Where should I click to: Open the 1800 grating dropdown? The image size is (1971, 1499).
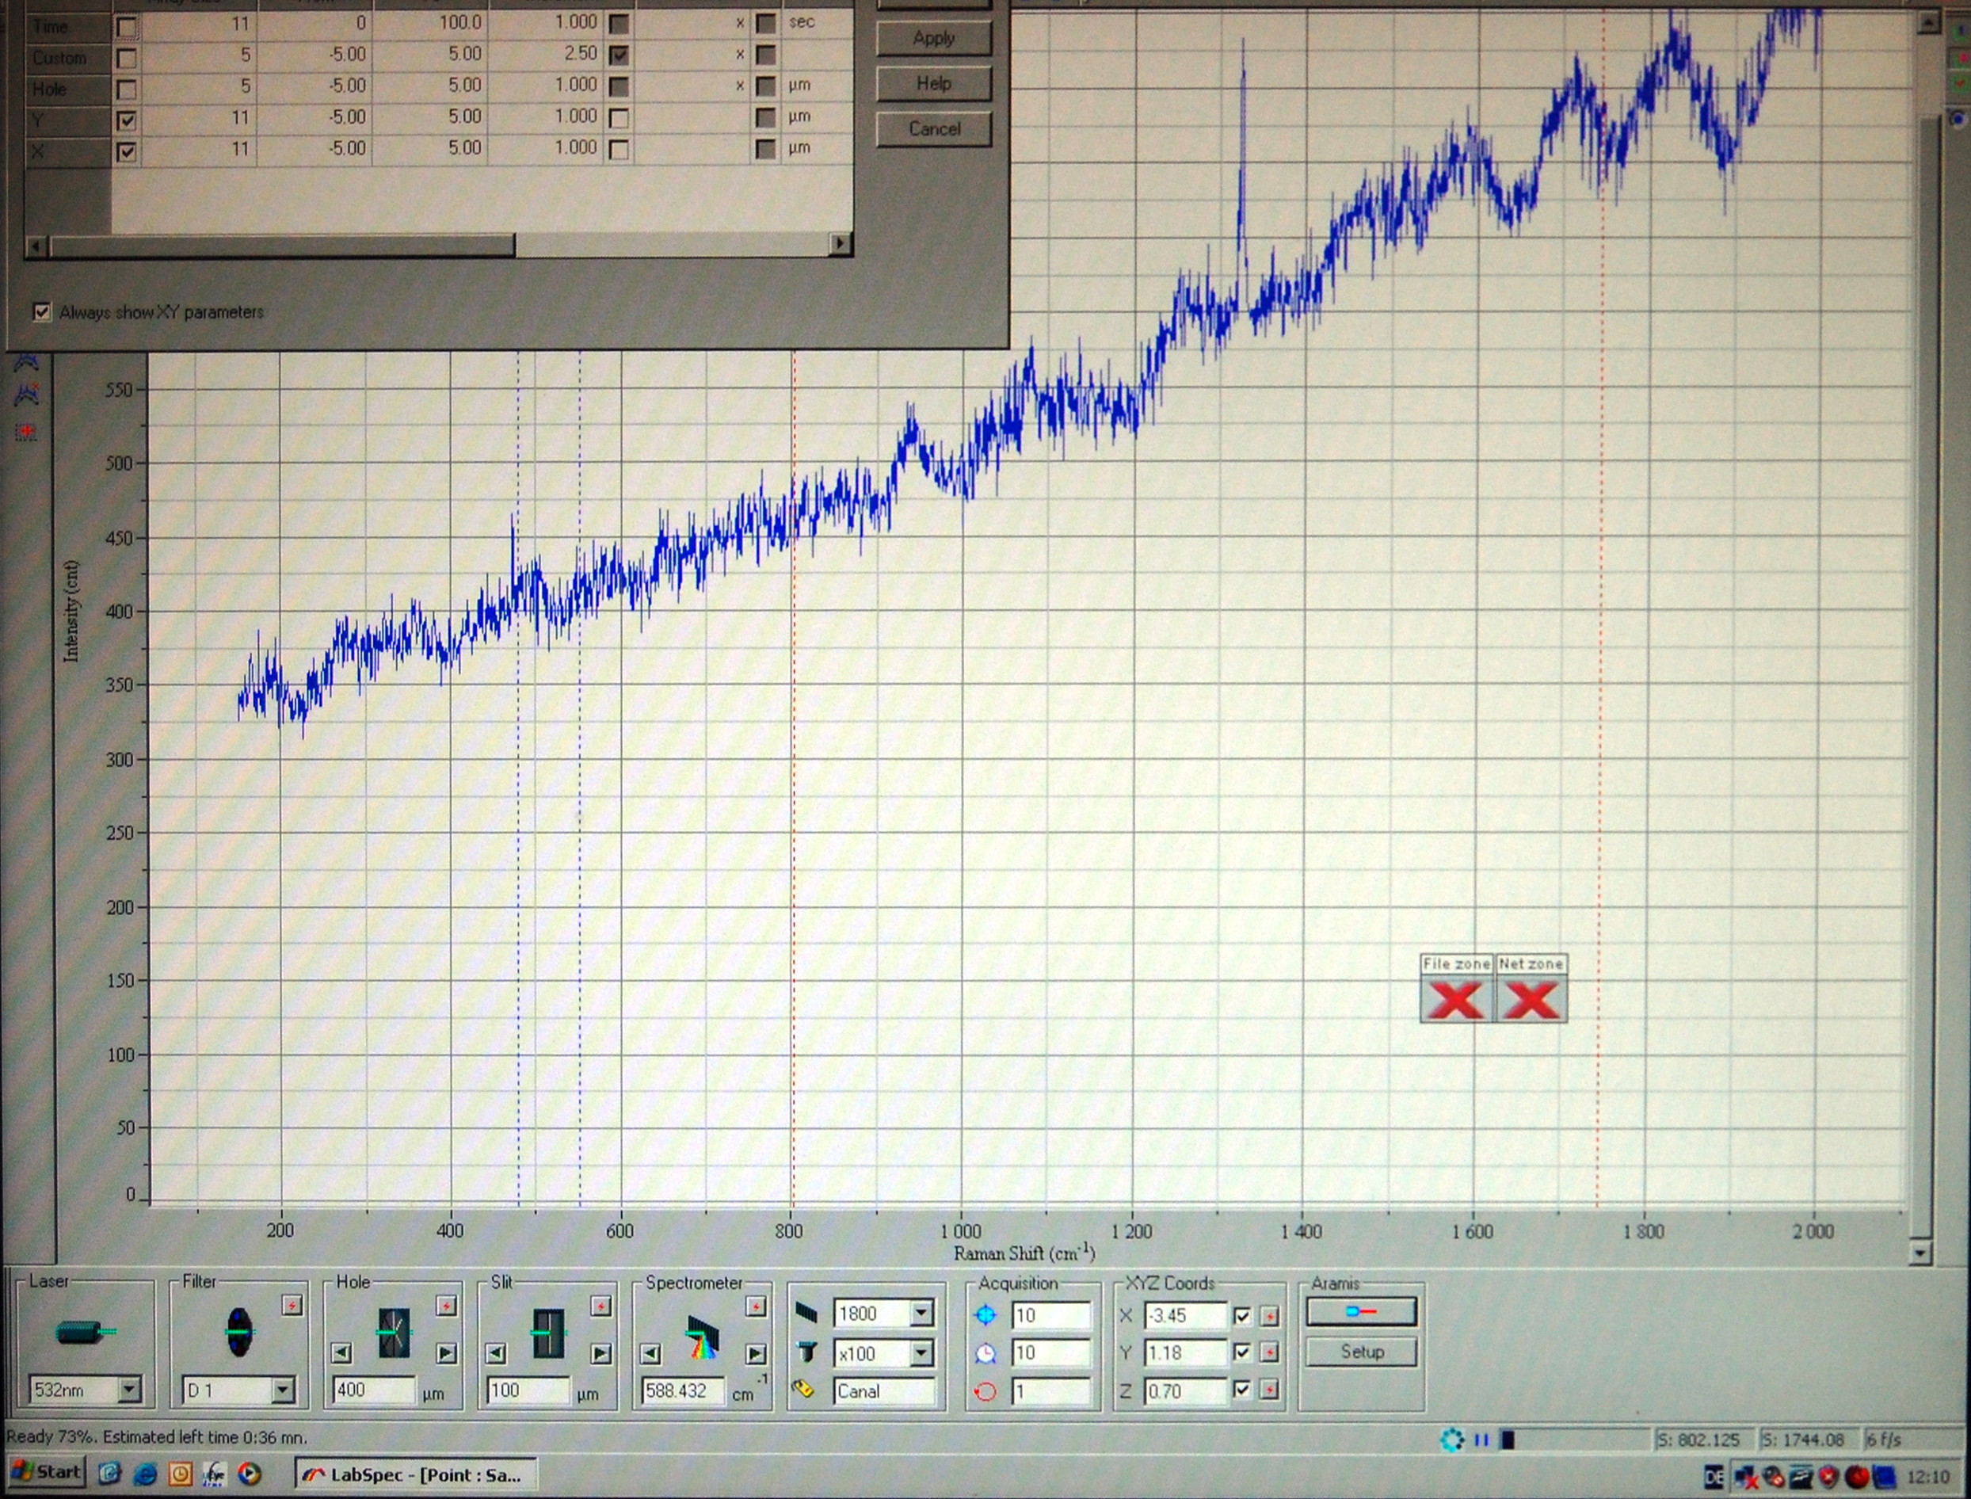pos(921,1313)
